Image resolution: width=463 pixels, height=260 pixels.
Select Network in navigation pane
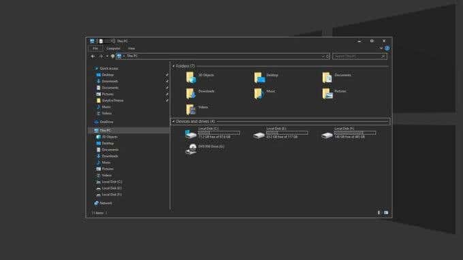tap(106, 203)
